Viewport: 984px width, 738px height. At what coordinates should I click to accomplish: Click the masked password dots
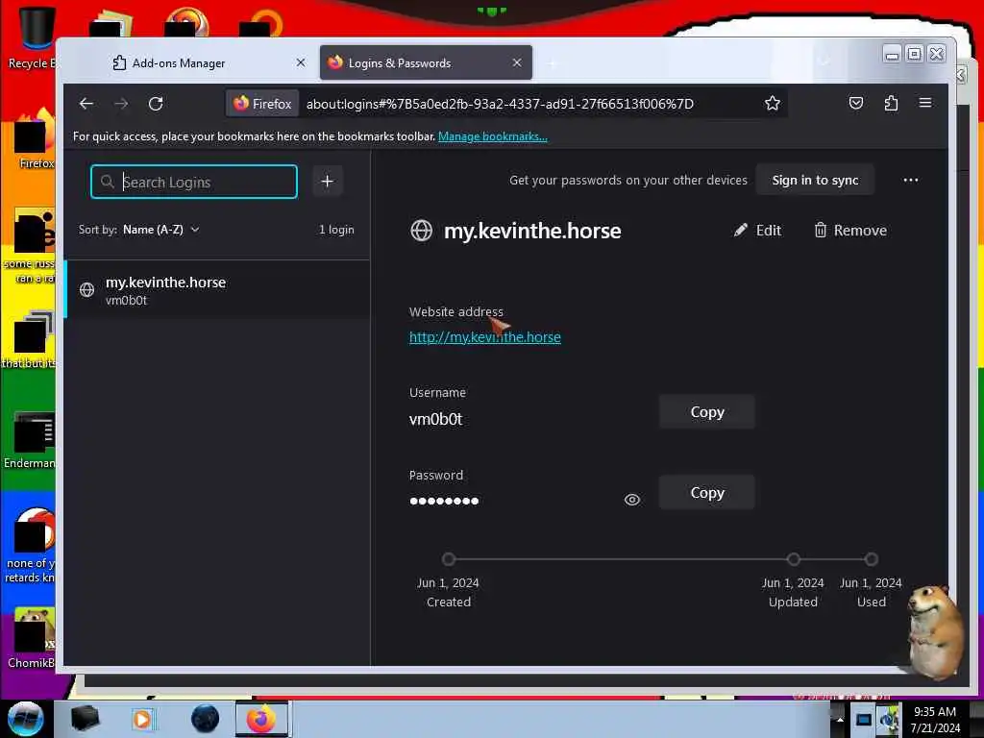tap(444, 500)
